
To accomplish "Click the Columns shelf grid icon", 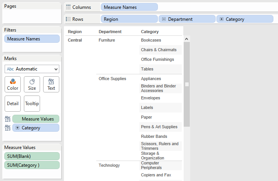I will tap(68, 7).
